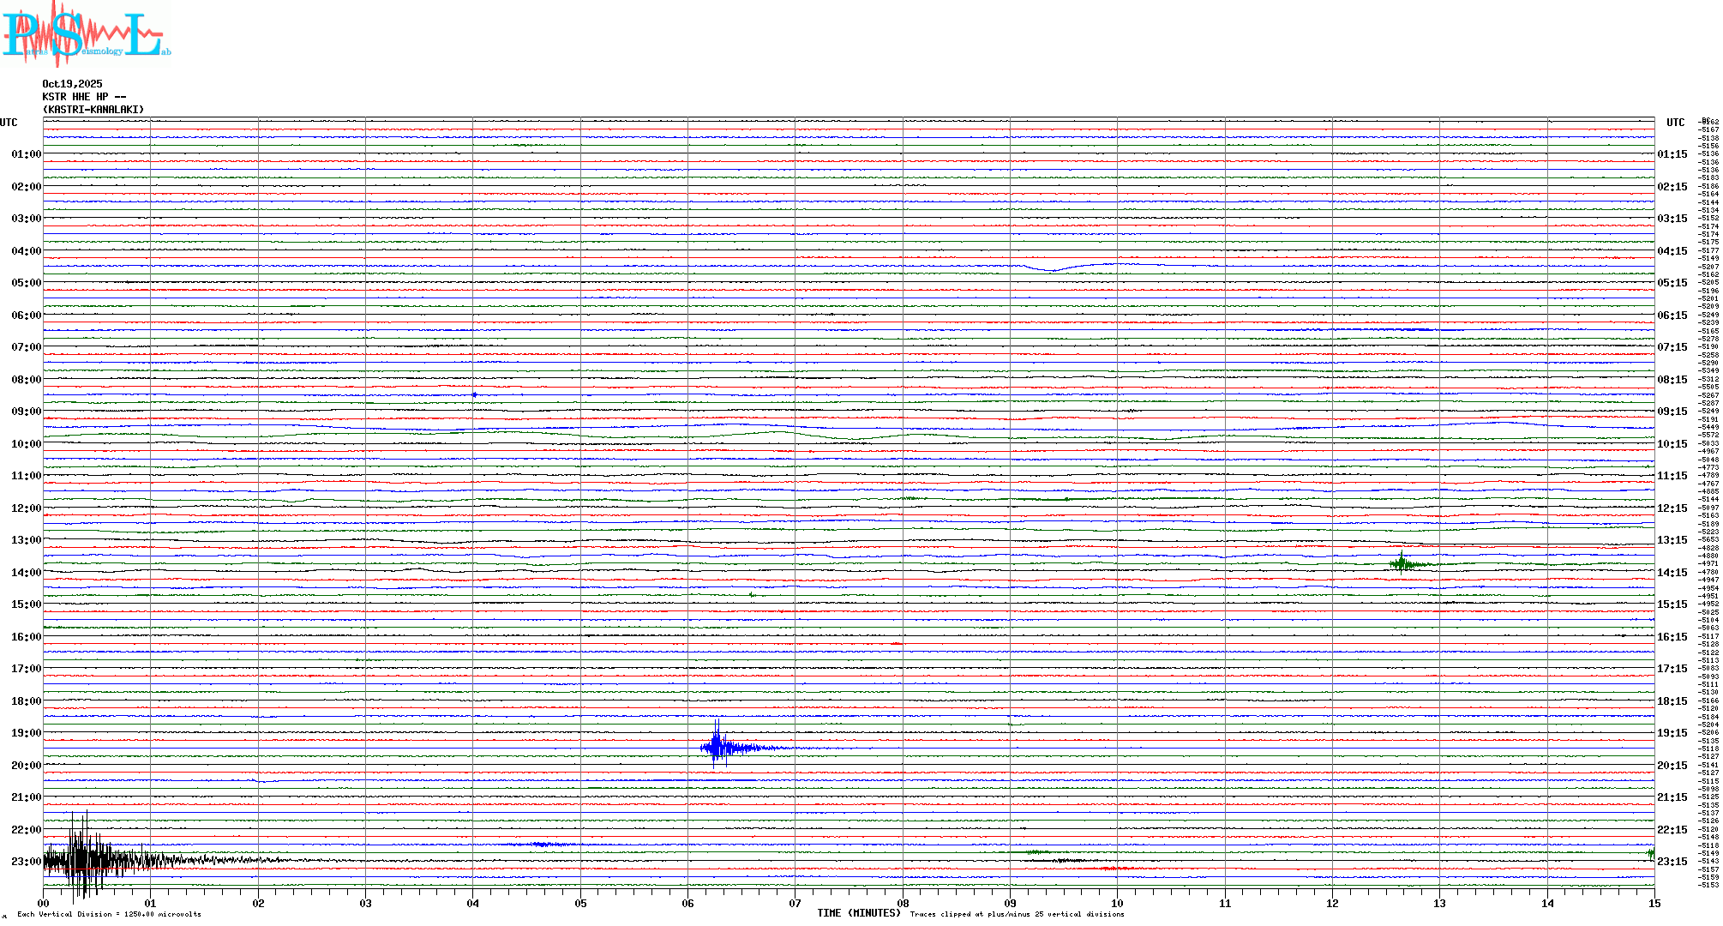Image resolution: width=1723 pixels, height=926 pixels.
Task: Click the 14:15 label on right axis
Action: click(1672, 573)
